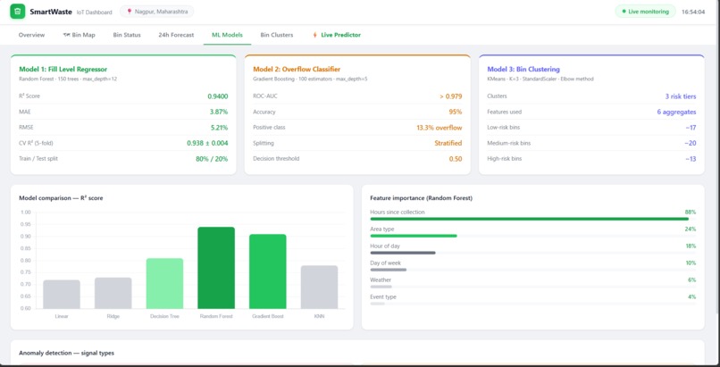
Task: Click the CV R² value 0.938 ± 0.004
Action: pyautogui.click(x=207, y=143)
